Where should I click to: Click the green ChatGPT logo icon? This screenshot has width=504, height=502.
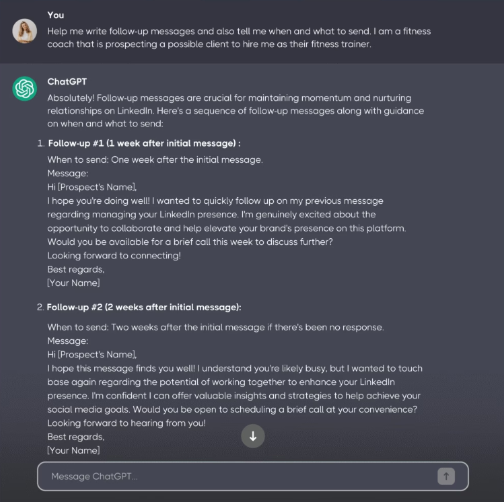[x=24, y=89]
